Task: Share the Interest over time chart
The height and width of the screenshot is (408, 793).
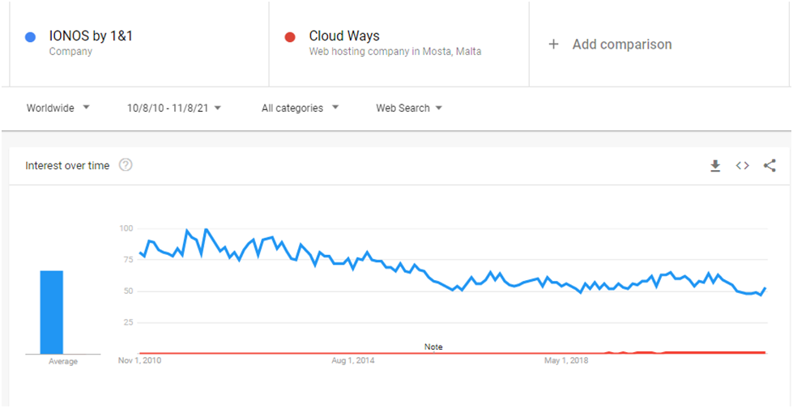Action: coord(770,166)
